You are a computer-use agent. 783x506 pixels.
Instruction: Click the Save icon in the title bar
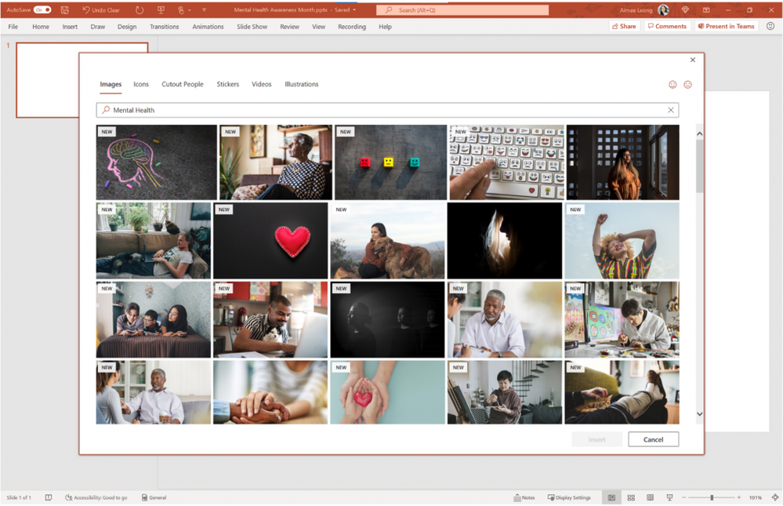[x=64, y=9]
